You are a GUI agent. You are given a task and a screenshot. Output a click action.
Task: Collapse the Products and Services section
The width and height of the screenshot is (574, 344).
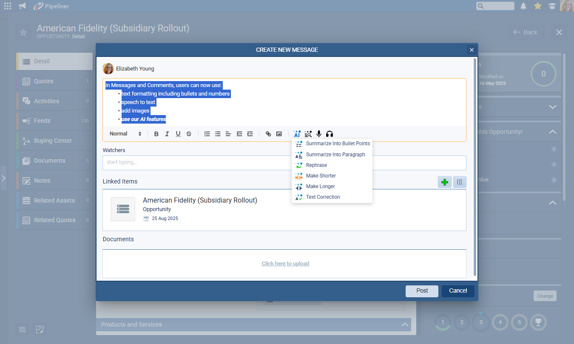[405, 324]
